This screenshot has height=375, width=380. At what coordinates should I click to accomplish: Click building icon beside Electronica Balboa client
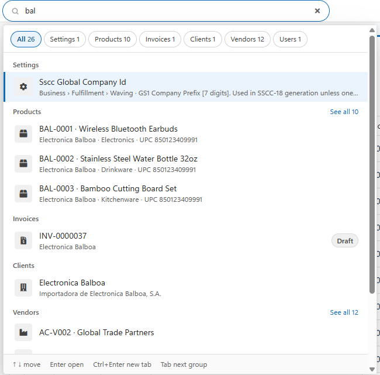tap(23, 288)
